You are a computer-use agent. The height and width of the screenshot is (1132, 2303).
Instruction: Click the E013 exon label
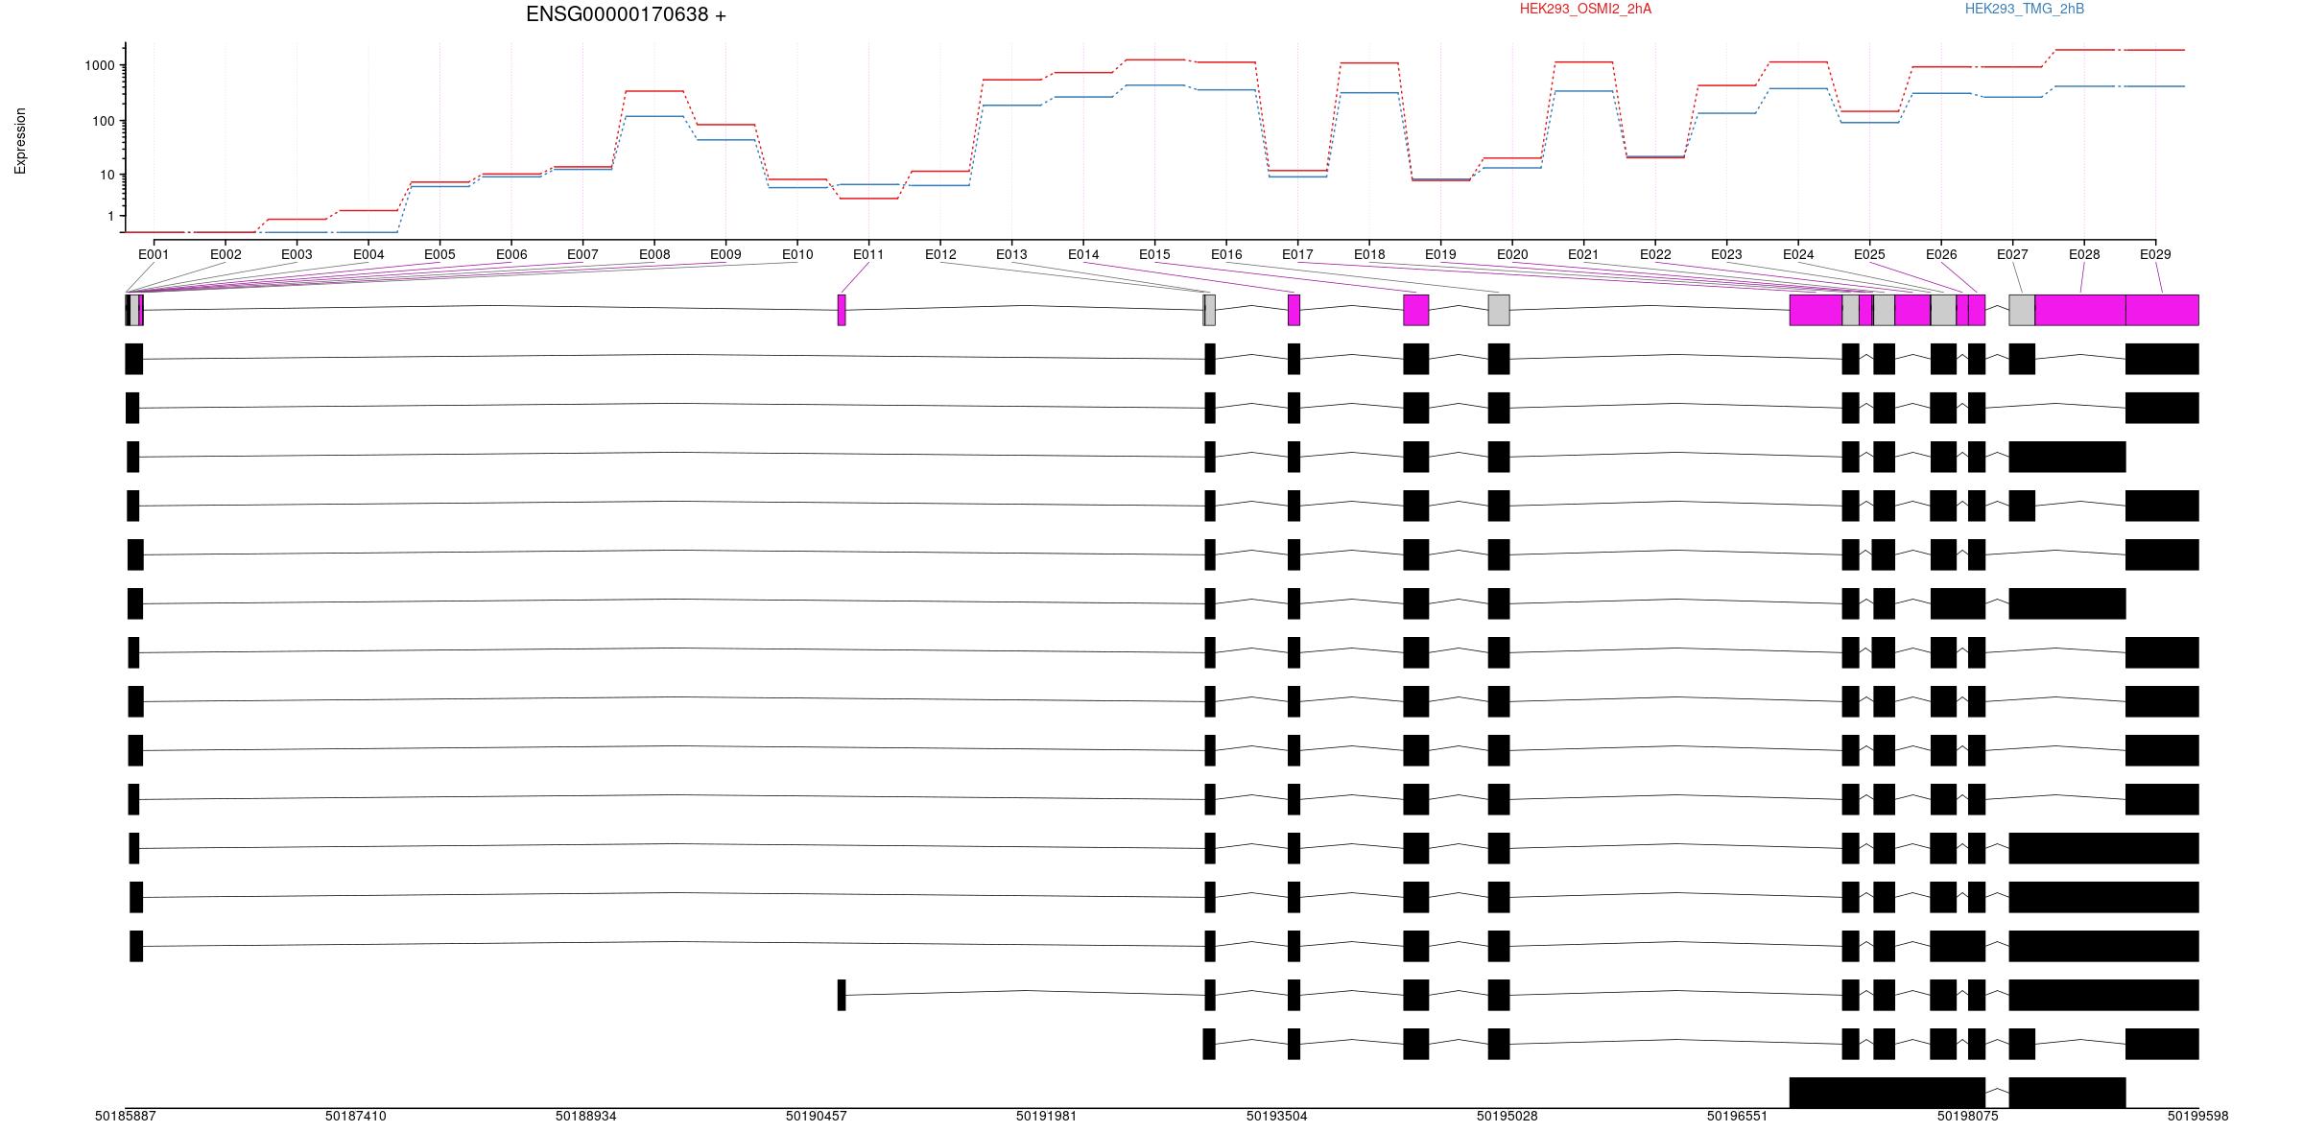tap(1011, 254)
